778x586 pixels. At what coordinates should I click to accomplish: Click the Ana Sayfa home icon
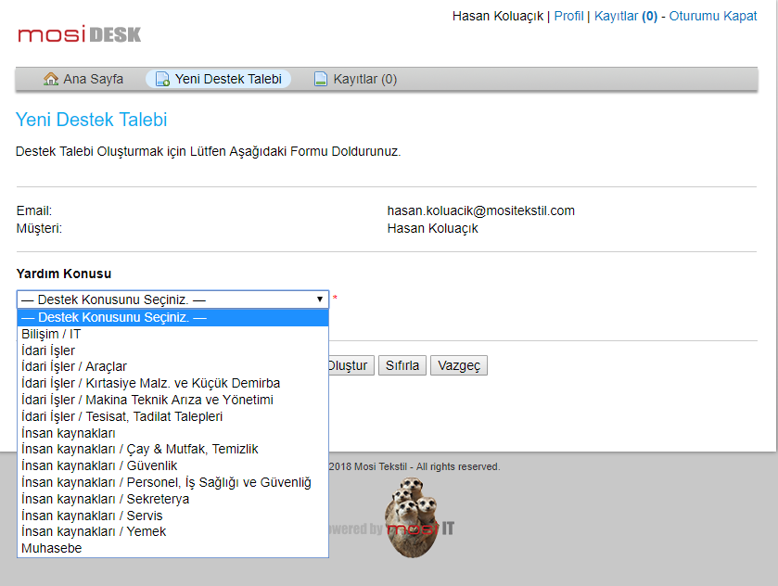pyautogui.click(x=51, y=79)
